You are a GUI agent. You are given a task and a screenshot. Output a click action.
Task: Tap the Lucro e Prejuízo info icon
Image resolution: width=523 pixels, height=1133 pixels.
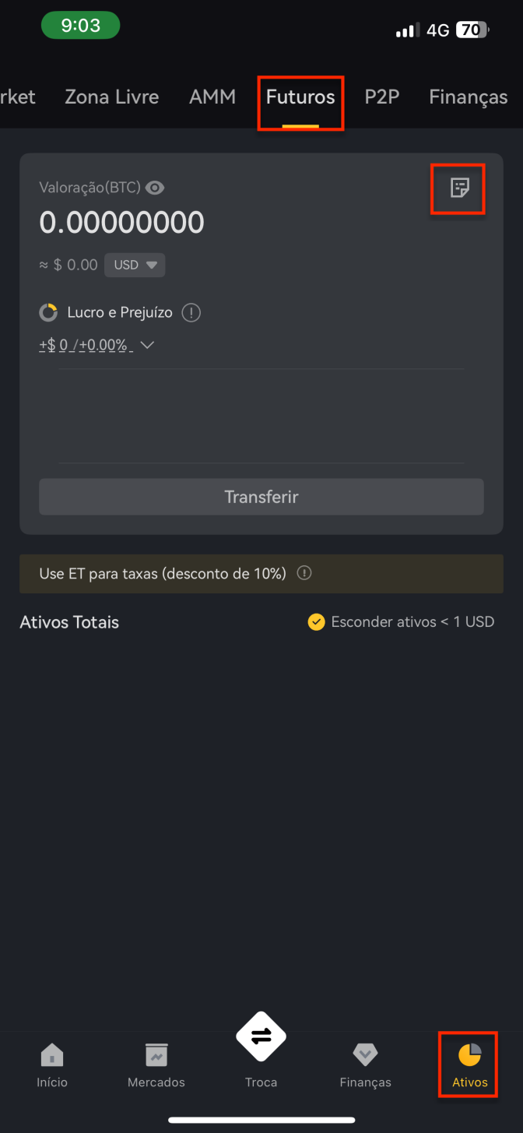point(191,313)
